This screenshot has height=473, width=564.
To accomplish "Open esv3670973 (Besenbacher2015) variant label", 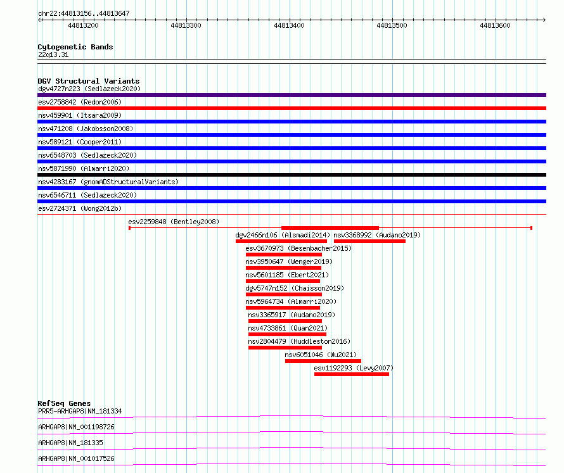I will click(298, 248).
